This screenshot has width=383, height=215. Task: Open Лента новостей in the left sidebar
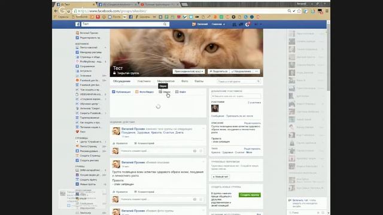click(89, 48)
